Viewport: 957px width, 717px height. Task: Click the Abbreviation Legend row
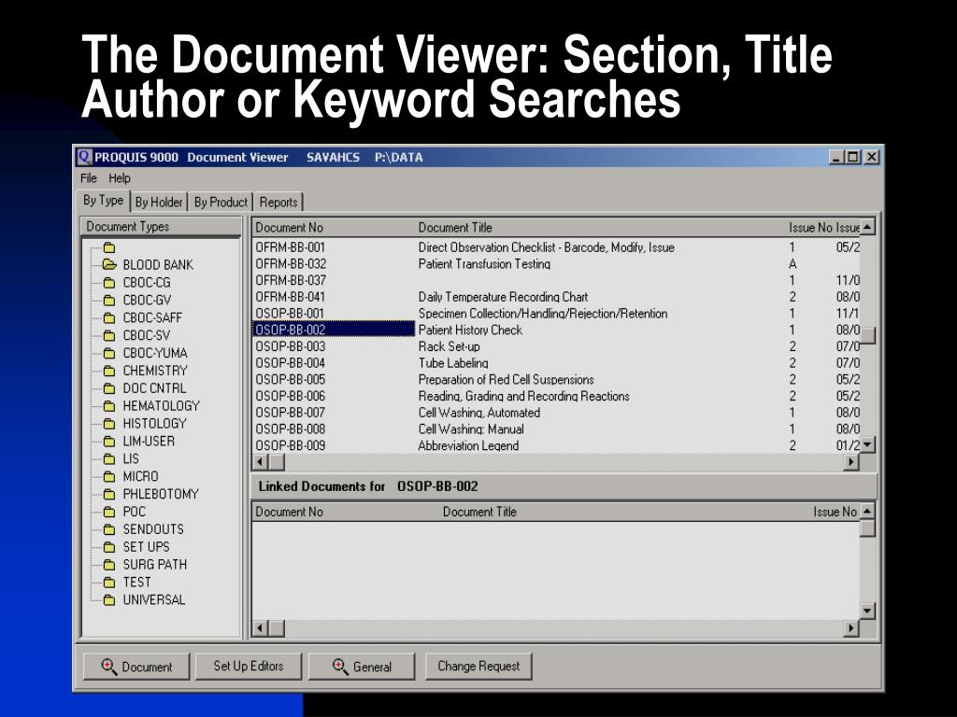coord(557,445)
